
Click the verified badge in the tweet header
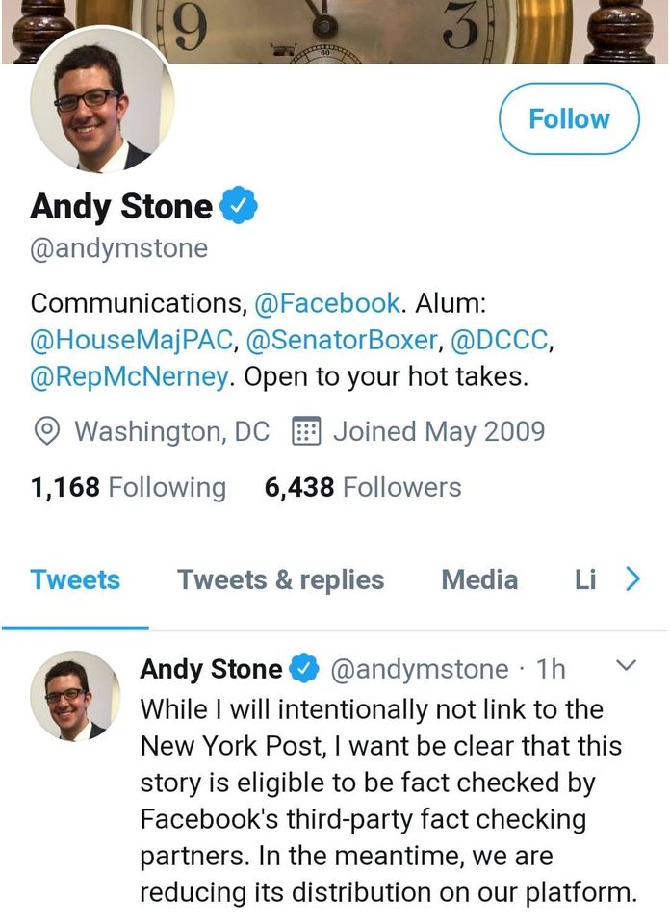pos(305,668)
